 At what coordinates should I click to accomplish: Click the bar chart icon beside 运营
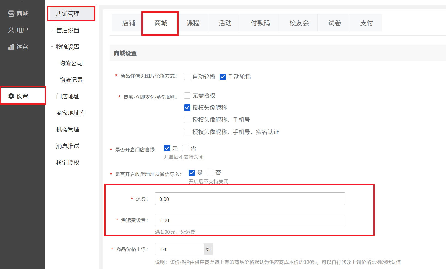[11, 47]
